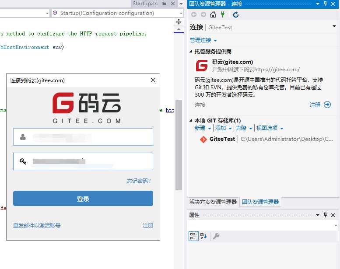340x269 pixels.
Task: Click the arrow circle next to 注册
Action: tap(327, 105)
